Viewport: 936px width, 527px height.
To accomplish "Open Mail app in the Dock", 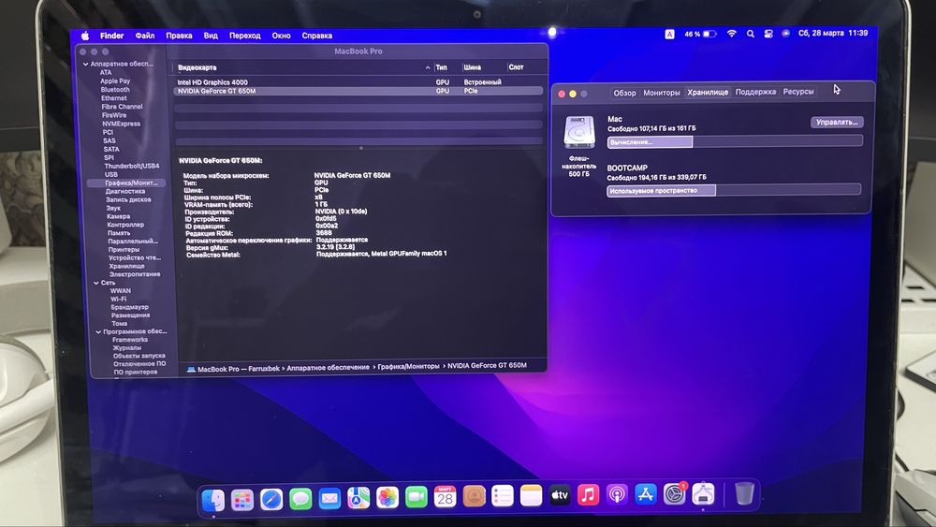I will pyautogui.click(x=329, y=498).
